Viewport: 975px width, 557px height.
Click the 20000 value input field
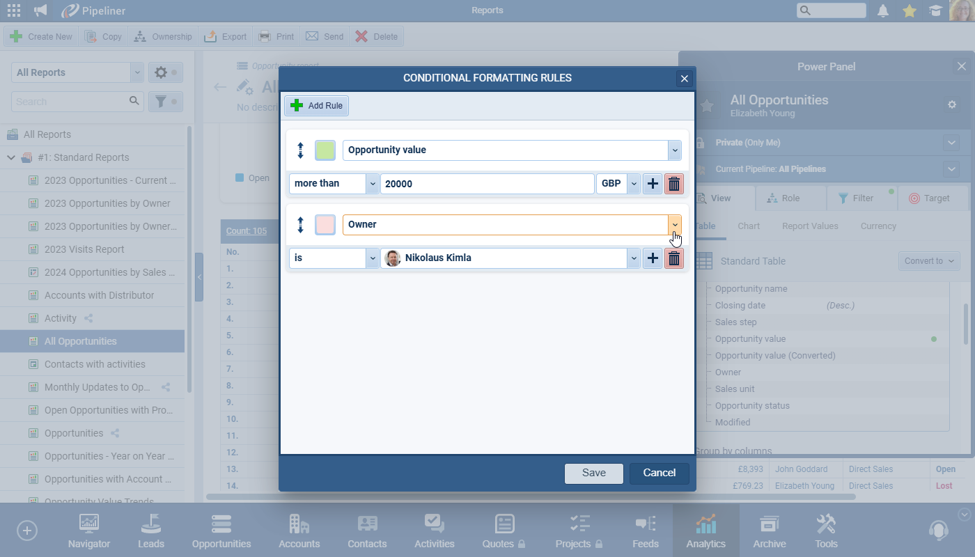pos(487,184)
